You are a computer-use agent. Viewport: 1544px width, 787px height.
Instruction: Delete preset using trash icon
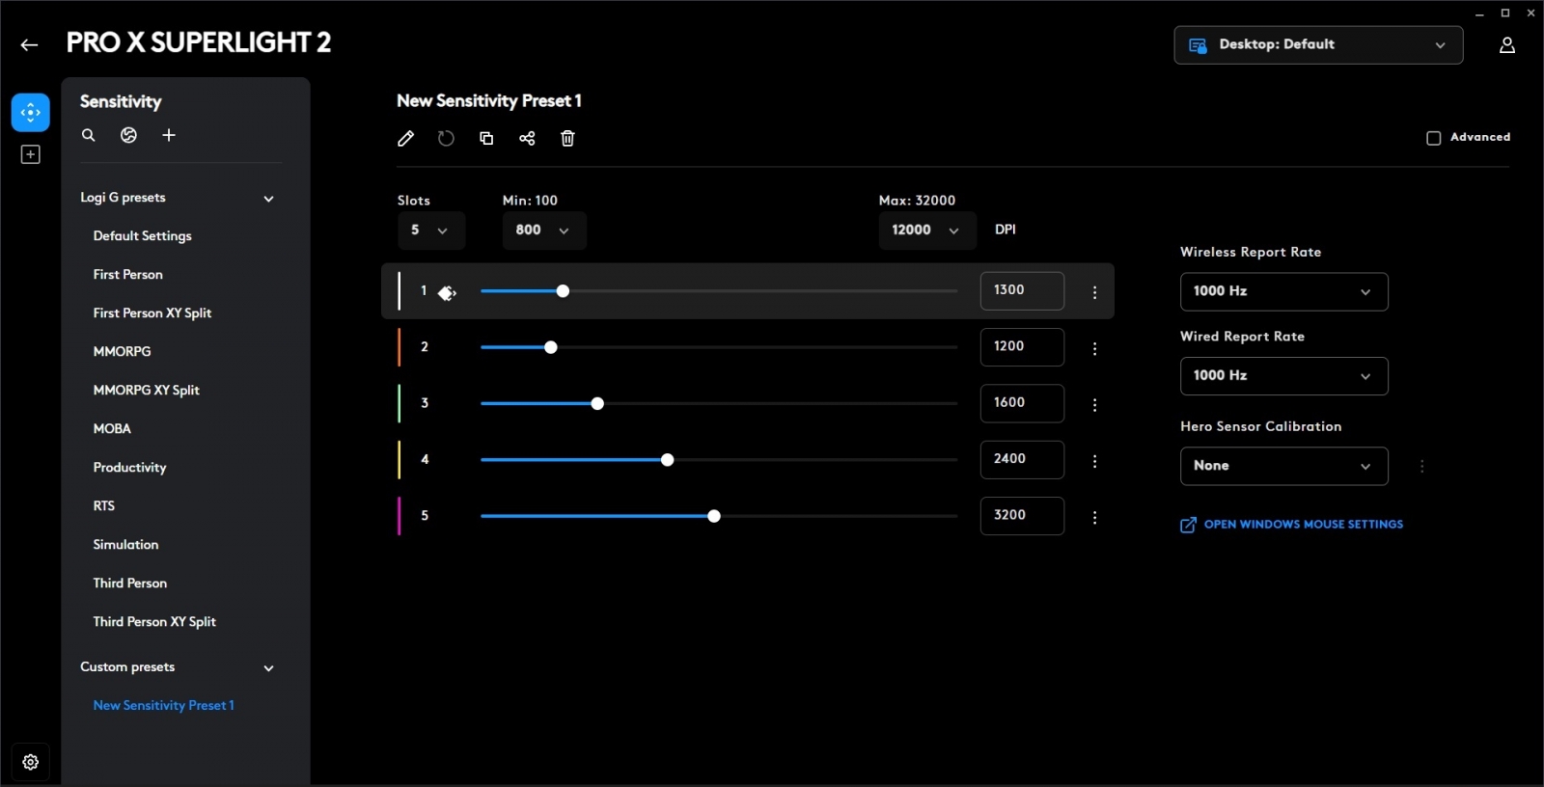[x=567, y=139]
